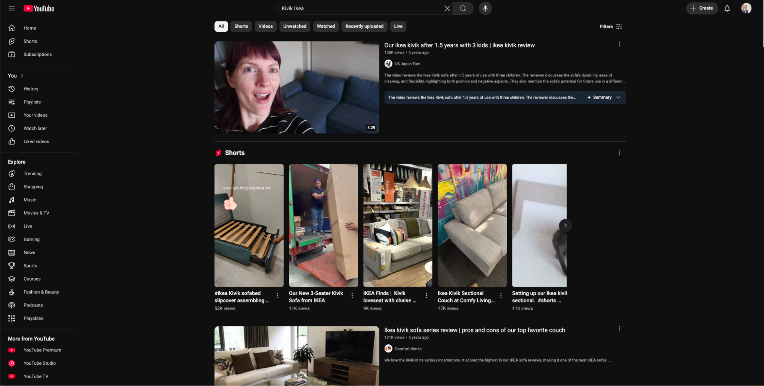Enable the Watched filter chip
Viewport: 764px width, 386px height.
click(x=326, y=26)
